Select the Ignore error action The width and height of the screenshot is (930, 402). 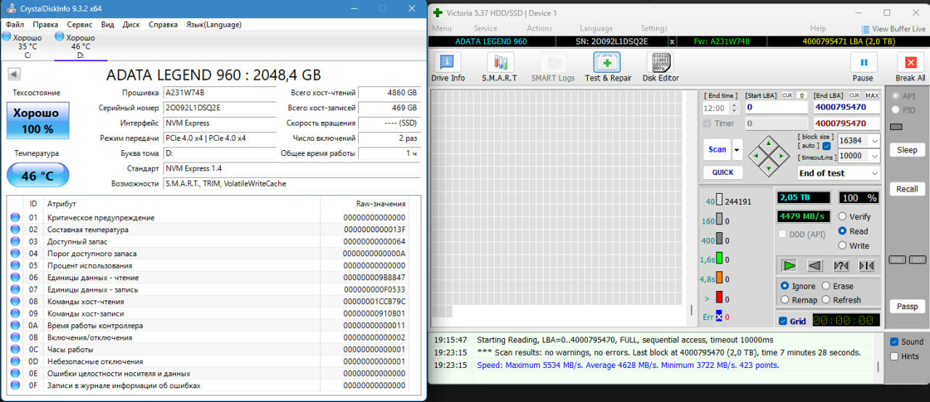click(x=785, y=286)
